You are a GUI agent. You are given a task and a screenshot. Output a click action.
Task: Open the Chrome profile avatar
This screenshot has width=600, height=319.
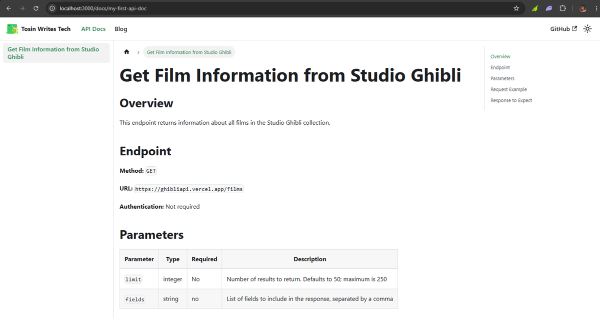click(x=582, y=8)
